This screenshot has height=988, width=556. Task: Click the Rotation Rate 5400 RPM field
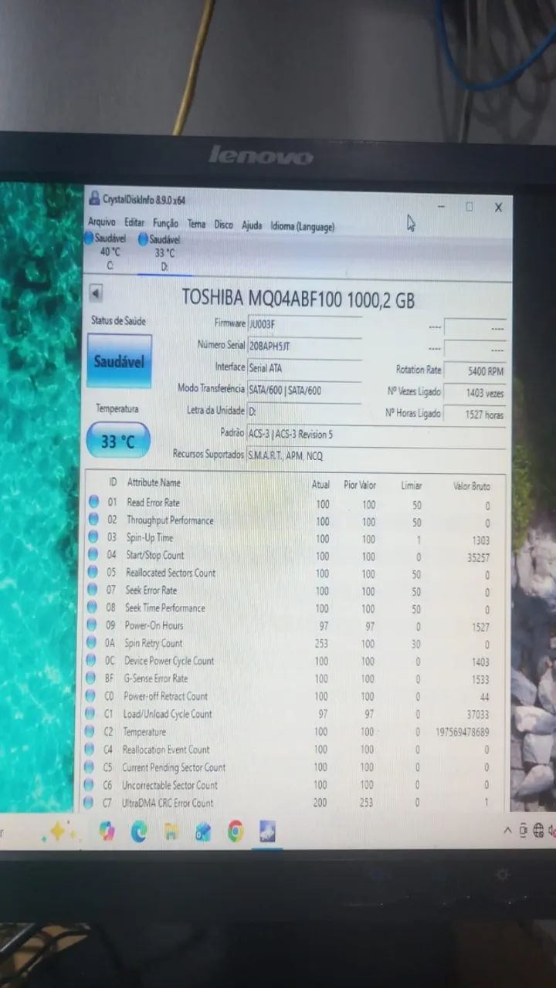click(476, 371)
